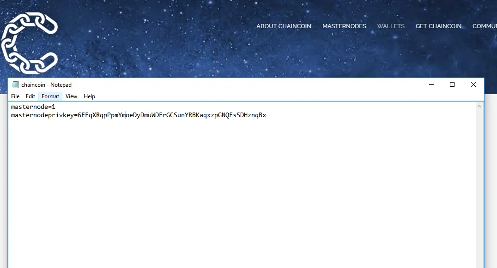Open the File menu in Notepad
Image resolution: width=497 pixels, height=268 pixels.
15,96
